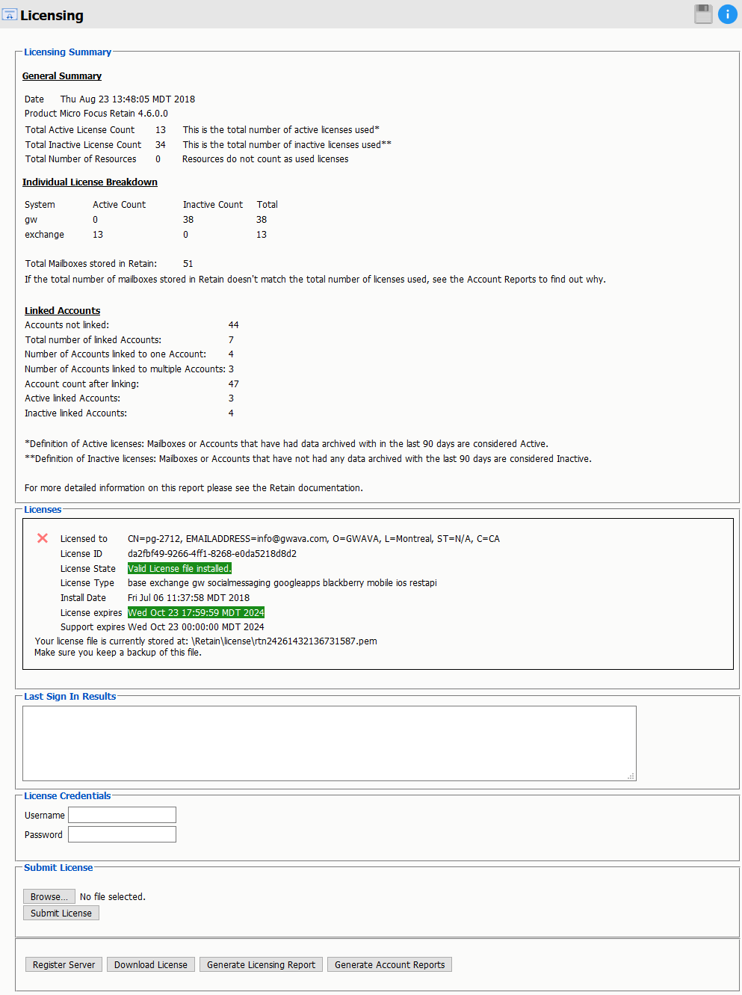Click the Total Inactive License Count value 34
This screenshot has width=742, height=995.
(161, 145)
